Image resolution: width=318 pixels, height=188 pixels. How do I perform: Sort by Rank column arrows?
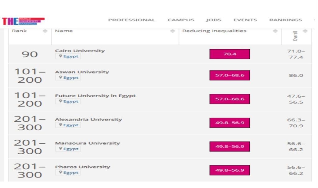45,31
